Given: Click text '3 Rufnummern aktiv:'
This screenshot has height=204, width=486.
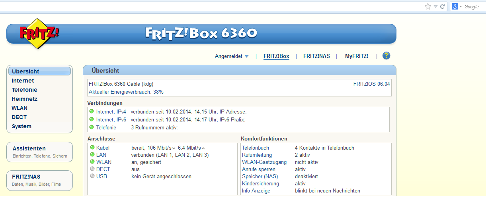Looking at the screenshot, I should tap(154, 127).
